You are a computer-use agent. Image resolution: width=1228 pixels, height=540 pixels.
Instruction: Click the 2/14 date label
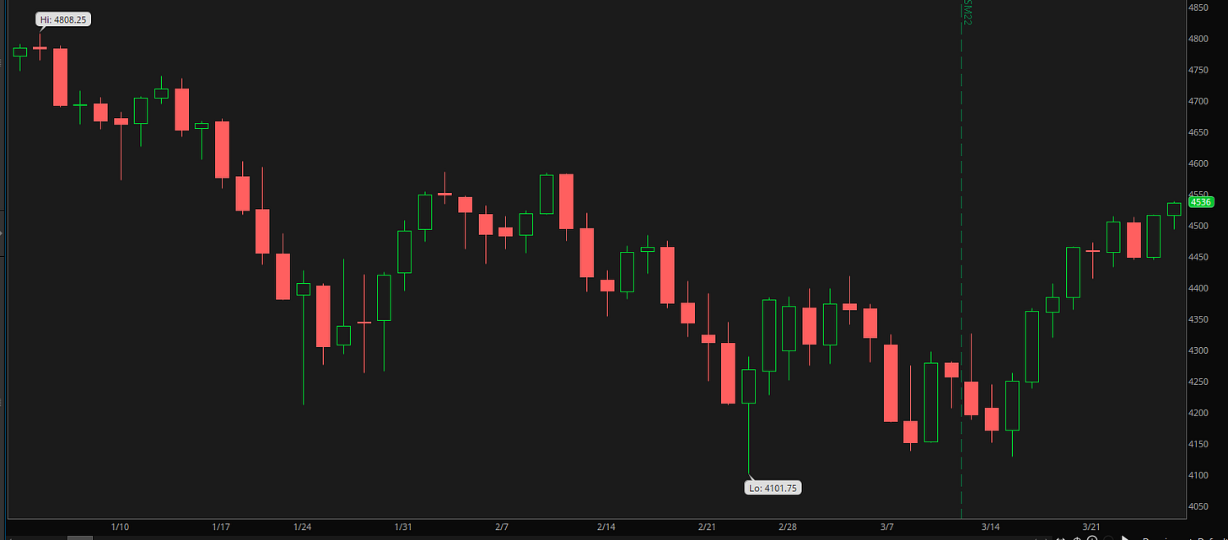point(606,527)
